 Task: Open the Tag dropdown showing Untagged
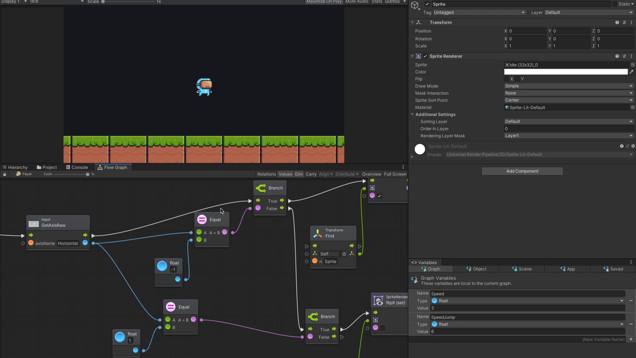coord(479,12)
